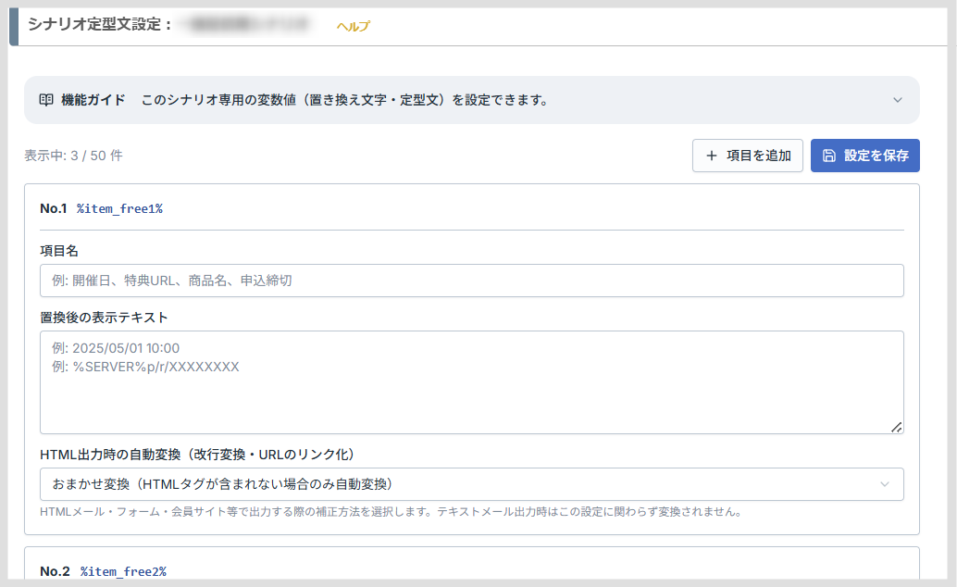Open the HTML出力時の自動変換 dropdown
Viewport: 957px width, 587px height.
click(x=471, y=484)
